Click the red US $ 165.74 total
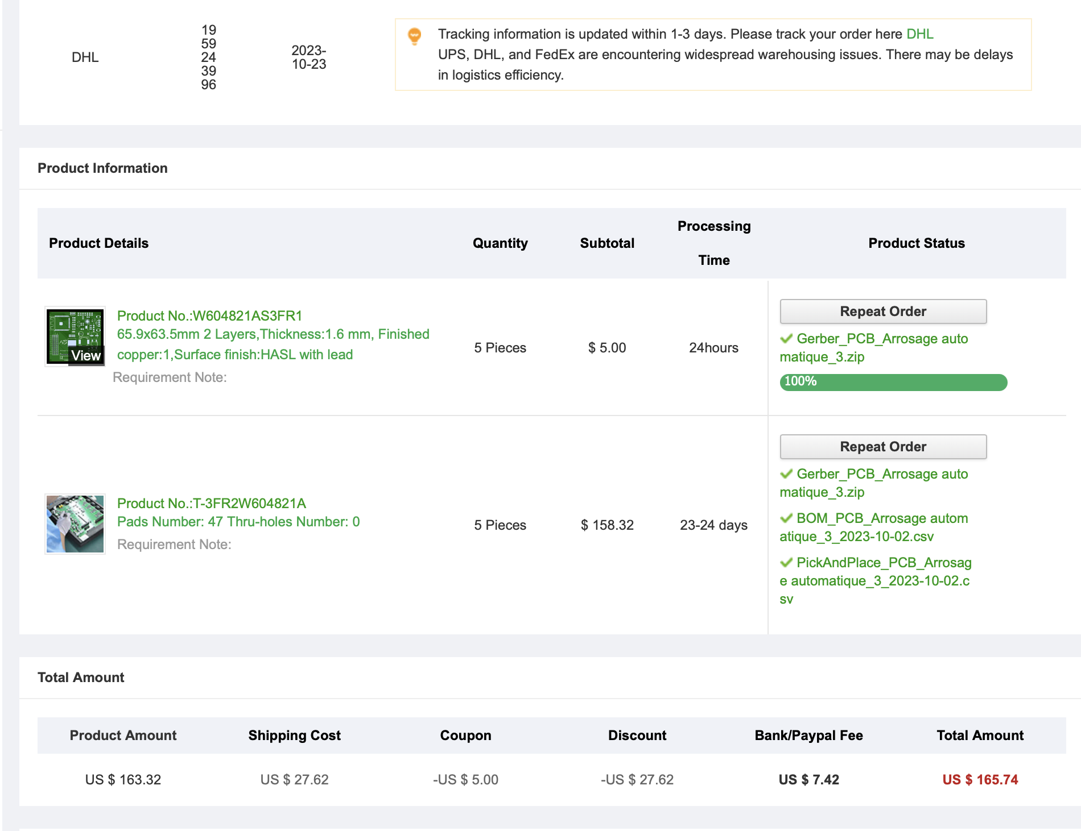This screenshot has width=1081, height=831. click(980, 780)
